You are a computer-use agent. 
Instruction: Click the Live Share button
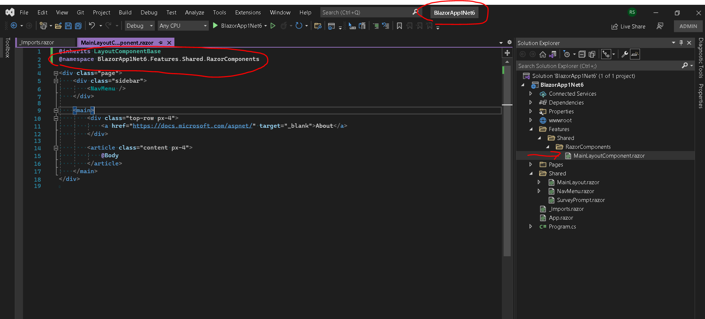tap(628, 26)
